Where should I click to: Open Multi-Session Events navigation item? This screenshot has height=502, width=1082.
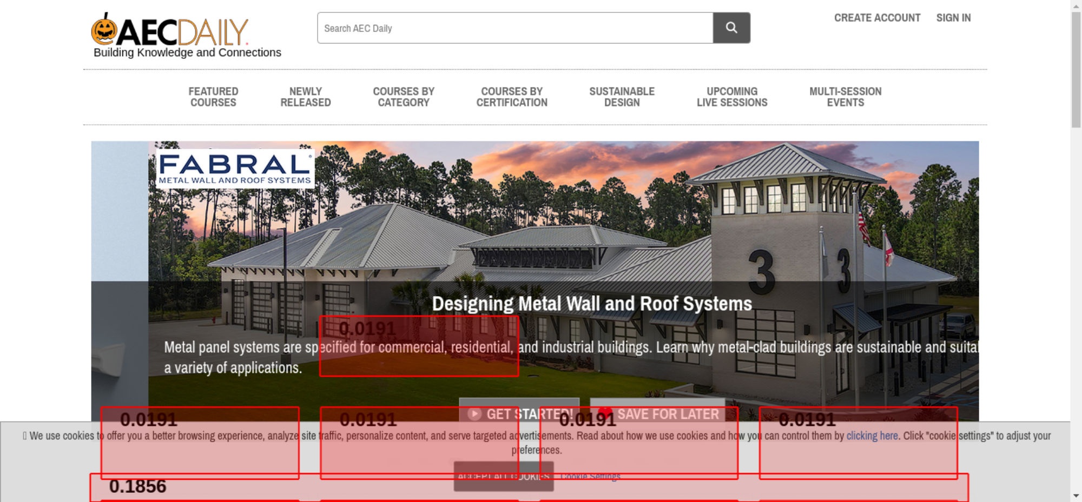845,97
